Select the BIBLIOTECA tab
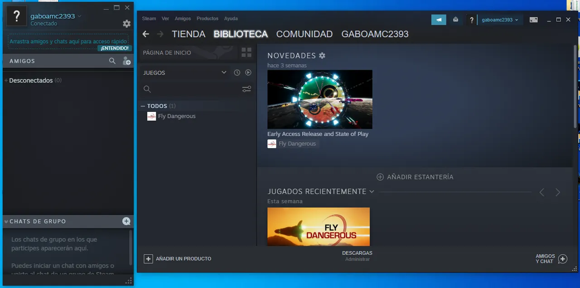This screenshot has width=580, height=288. click(x=241, y=34)
